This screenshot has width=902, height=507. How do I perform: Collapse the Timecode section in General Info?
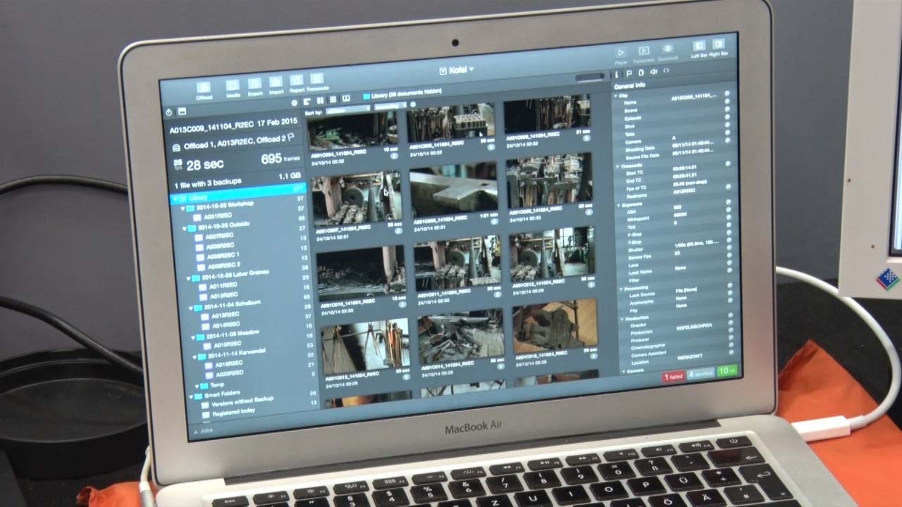617,166
